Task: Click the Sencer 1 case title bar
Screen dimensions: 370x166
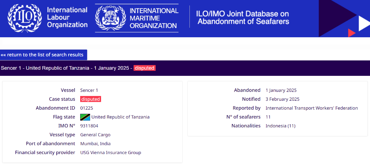Action: [185, 68]
